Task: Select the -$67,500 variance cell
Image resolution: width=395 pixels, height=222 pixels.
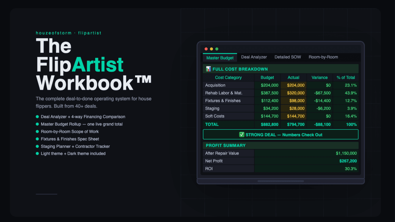Action: (320, 93)
